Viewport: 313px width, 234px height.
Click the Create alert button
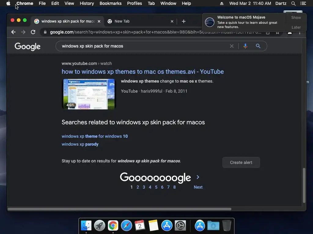point(241,162)
